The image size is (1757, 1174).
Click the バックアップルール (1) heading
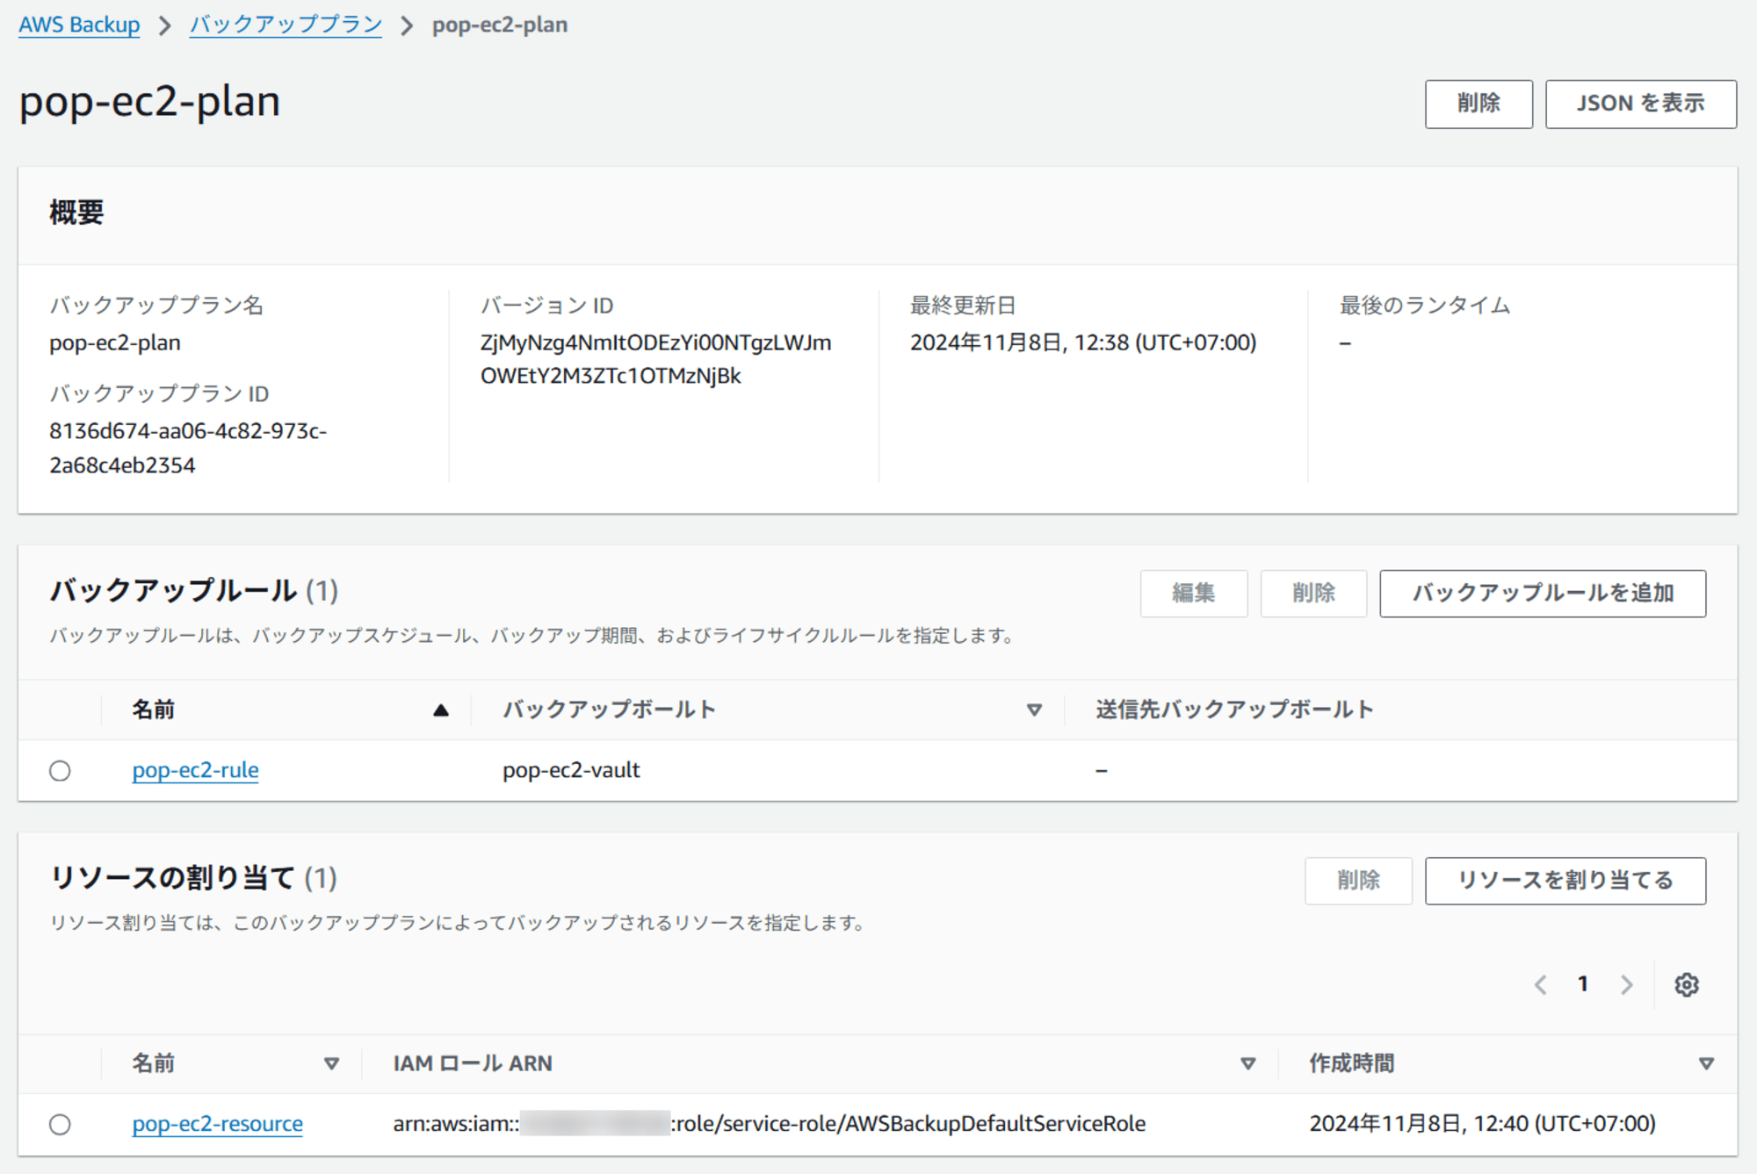193,590
